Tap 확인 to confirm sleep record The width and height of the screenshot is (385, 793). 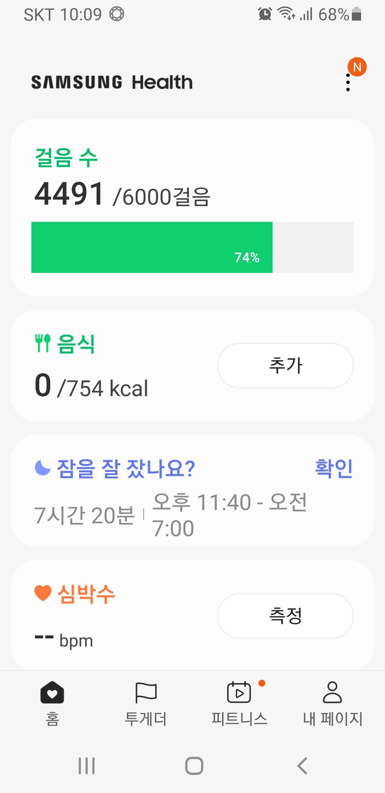[x=334, y=468]
